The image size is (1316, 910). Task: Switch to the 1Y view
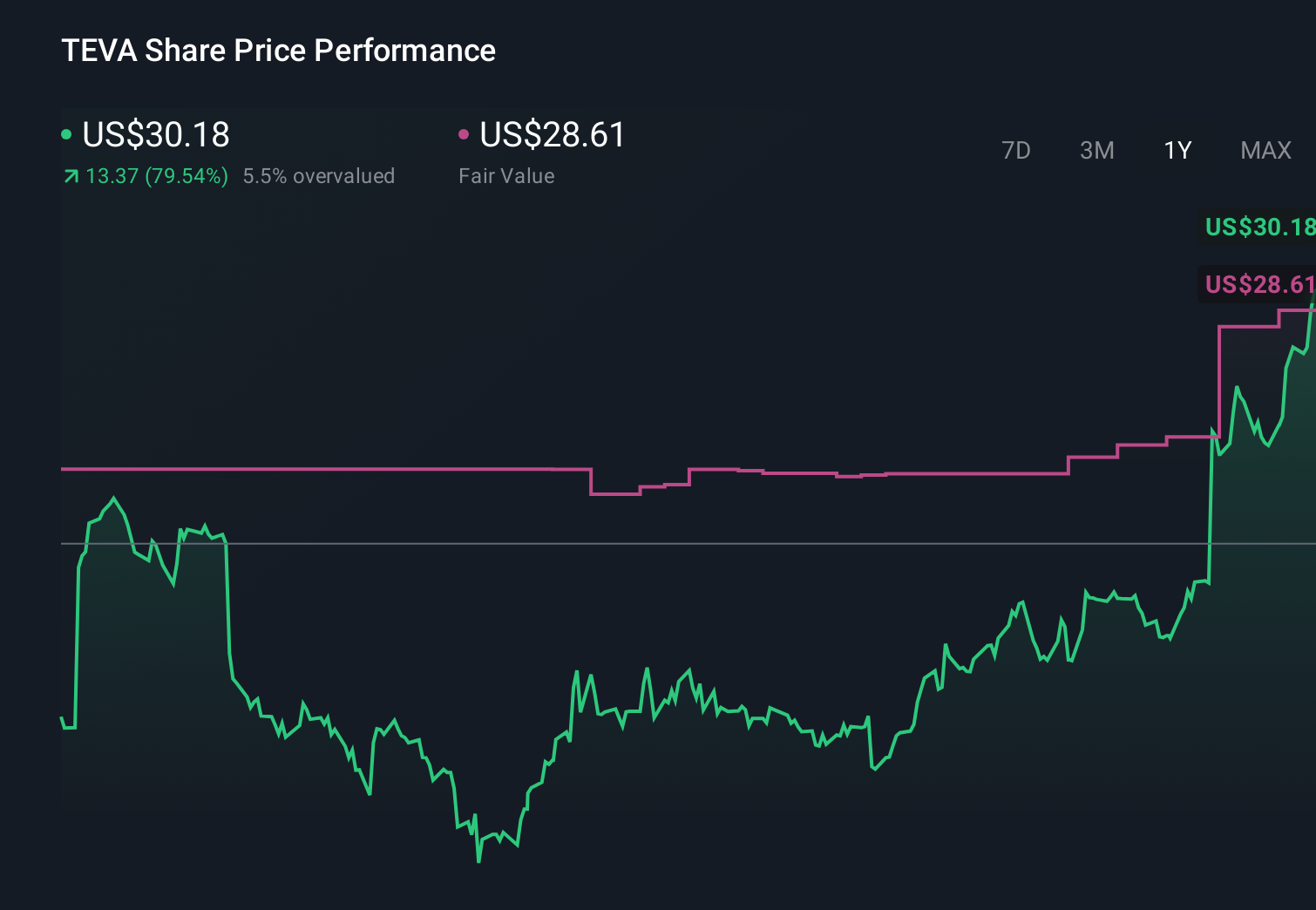tap(1177, 150)
